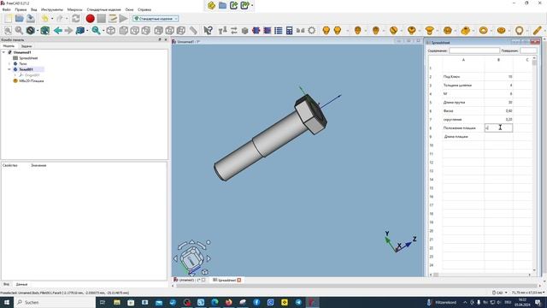Click the gear settings icon in fasteners toolbar

pos(311,31)
